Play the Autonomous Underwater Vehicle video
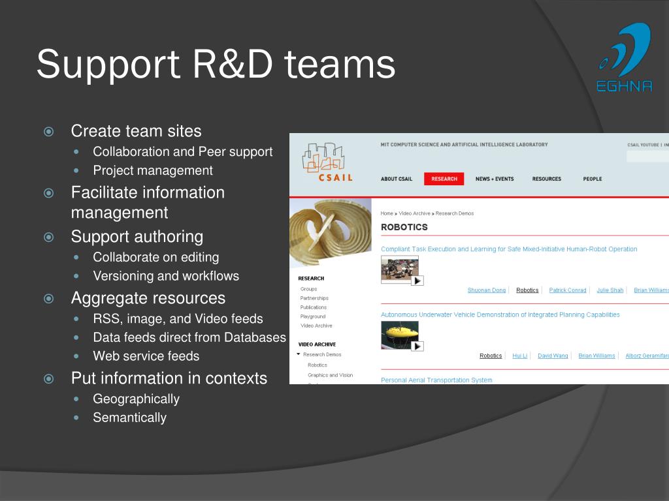This screenshot has height=501, width=669. (x=417, y=346)
